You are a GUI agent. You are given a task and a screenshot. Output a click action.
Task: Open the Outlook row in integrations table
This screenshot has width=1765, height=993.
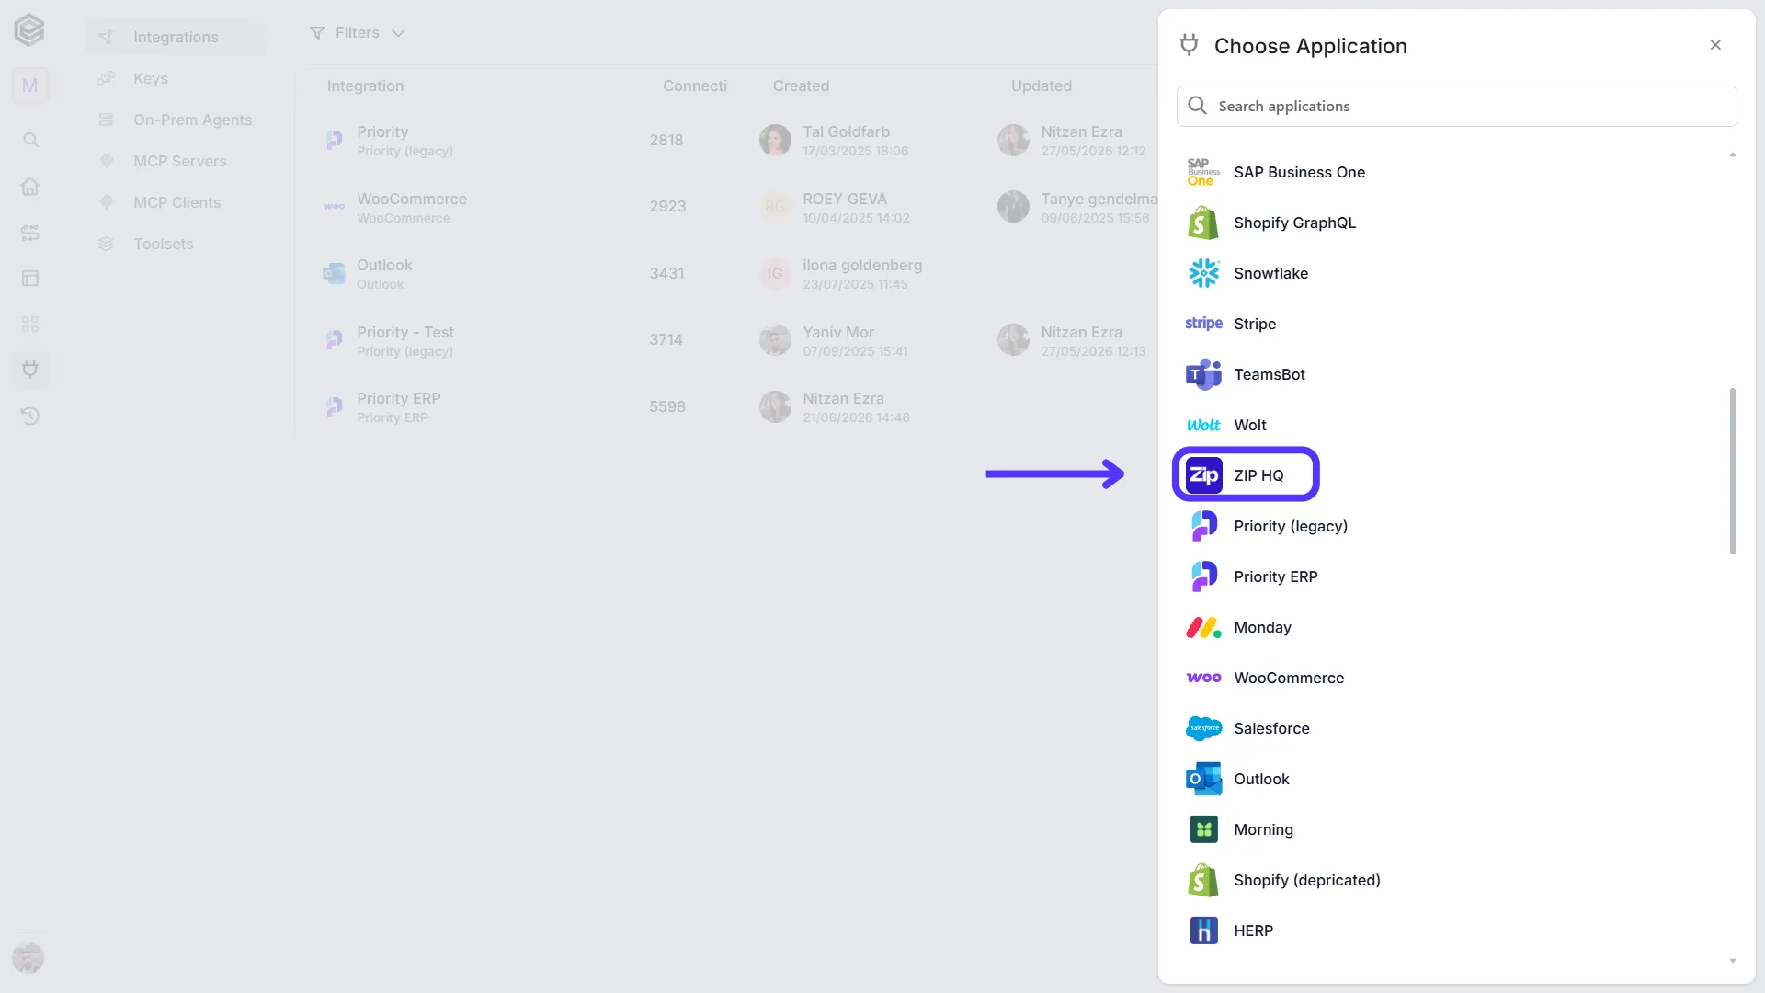726,273
